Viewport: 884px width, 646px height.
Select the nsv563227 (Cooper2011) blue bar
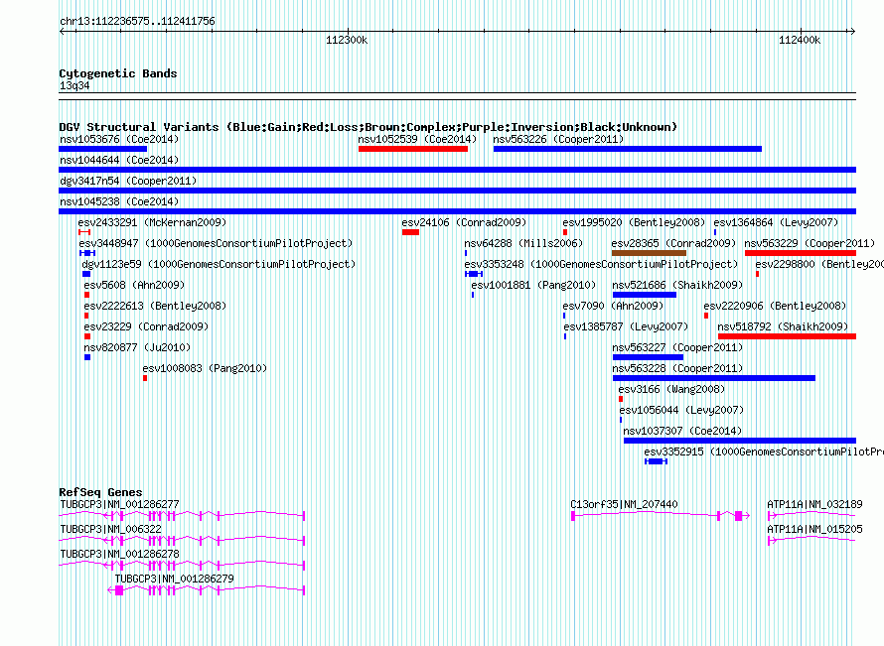648,357
